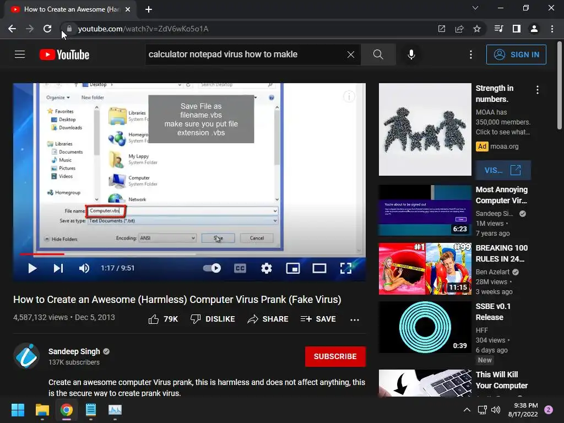Open Chrome three-dot menu

[x=552, y=29]
